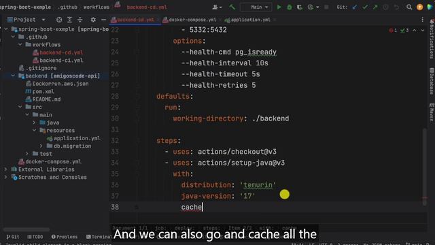Expand External Libraries node
435x245 pixels.
[6, 169]
